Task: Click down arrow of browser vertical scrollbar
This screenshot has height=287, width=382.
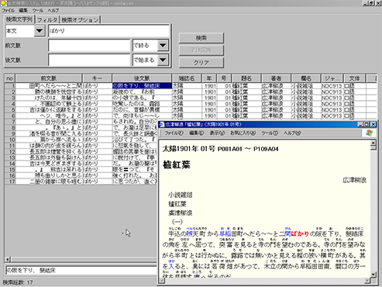Action: click(373, 275)
